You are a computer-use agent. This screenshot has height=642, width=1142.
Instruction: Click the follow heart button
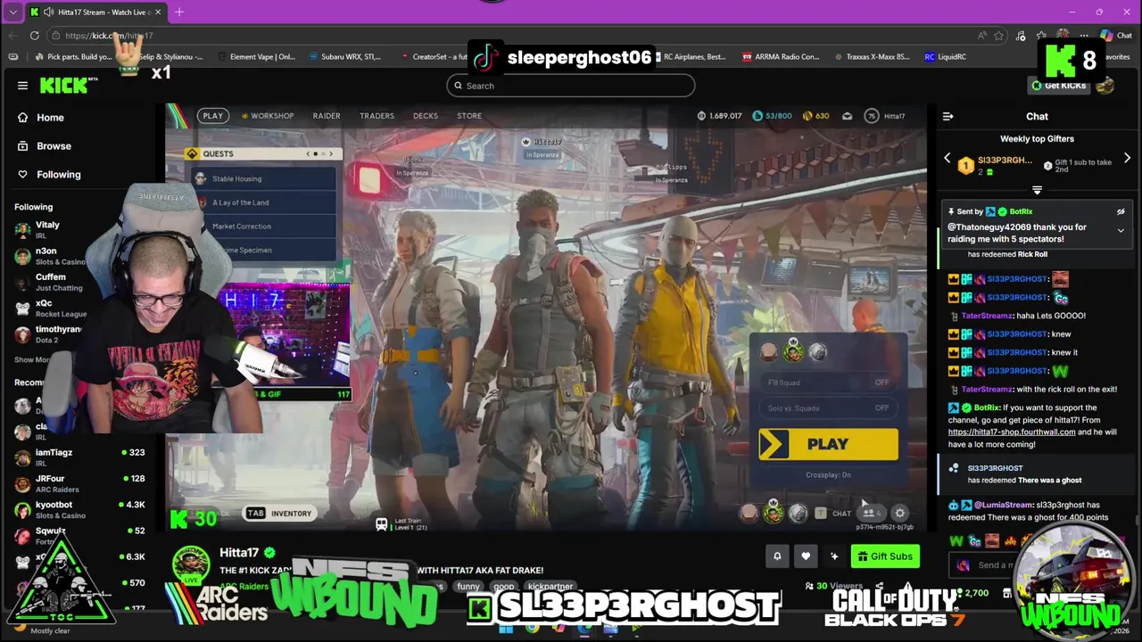point(806,556)
